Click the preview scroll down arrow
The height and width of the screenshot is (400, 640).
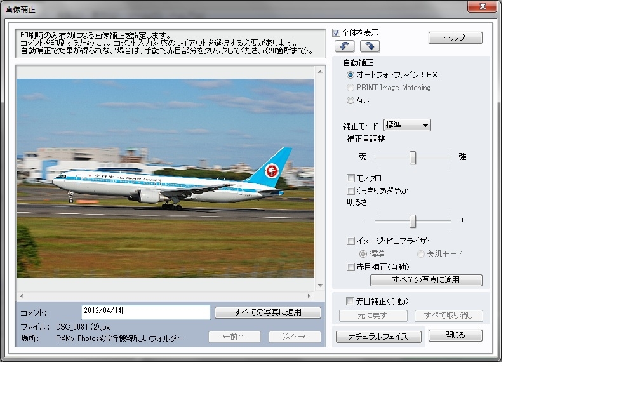[320, 286]
